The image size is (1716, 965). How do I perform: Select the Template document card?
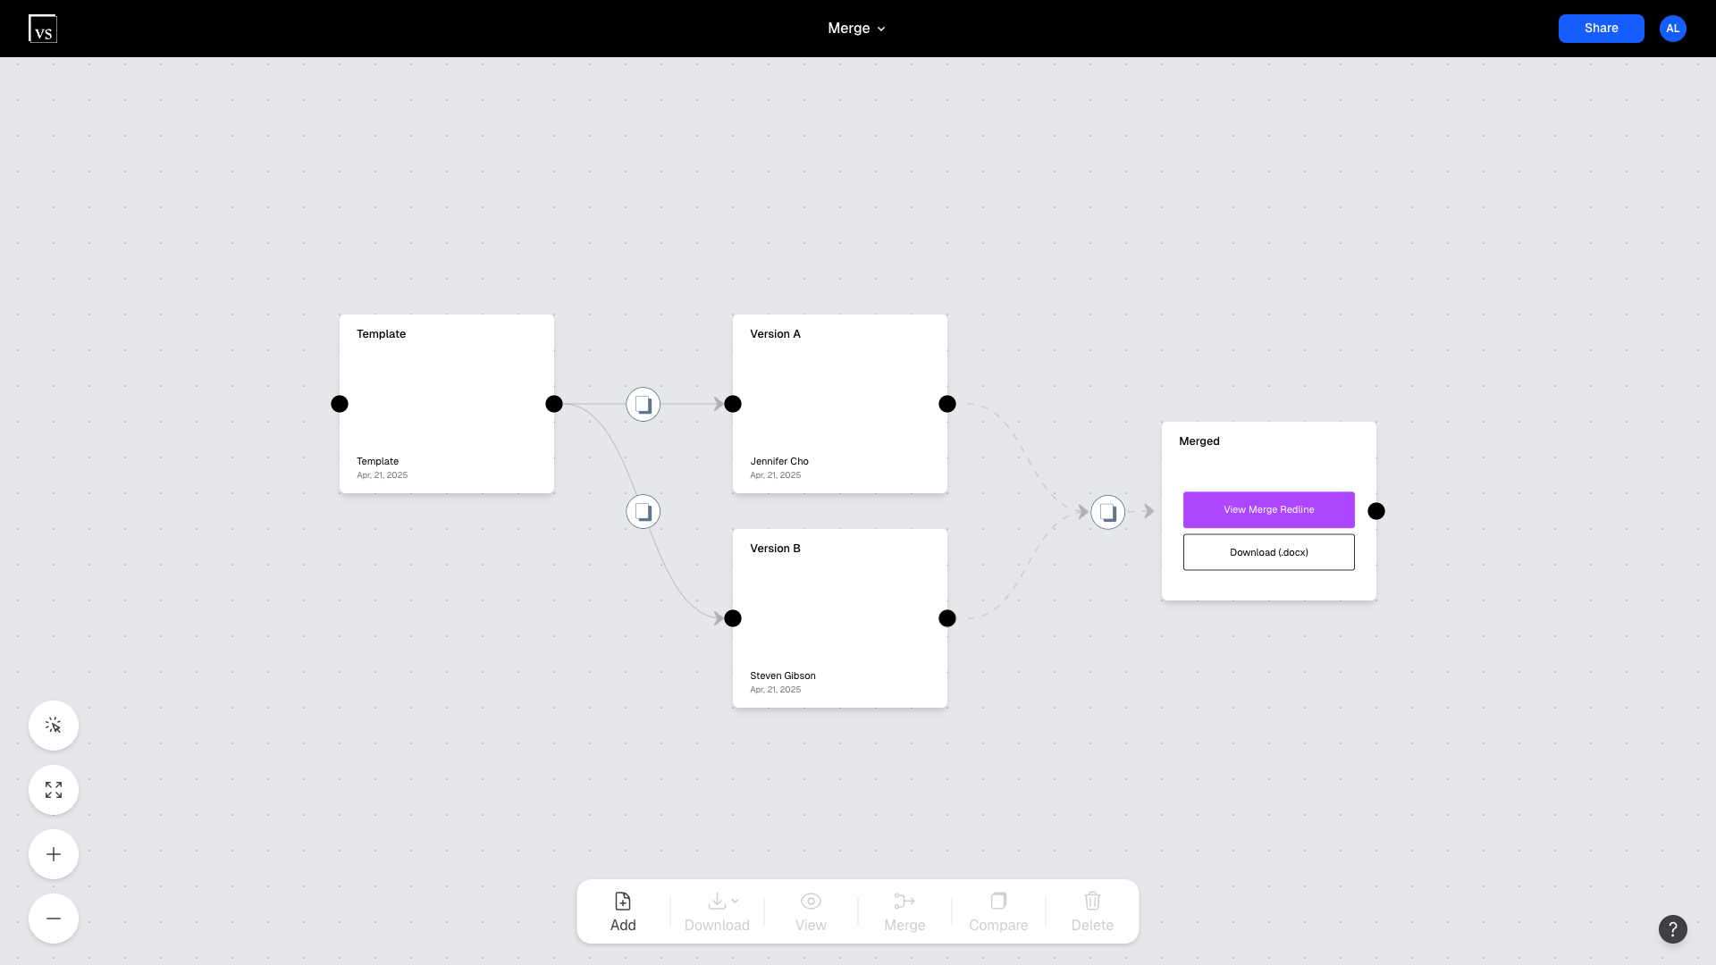click(447, 404)
